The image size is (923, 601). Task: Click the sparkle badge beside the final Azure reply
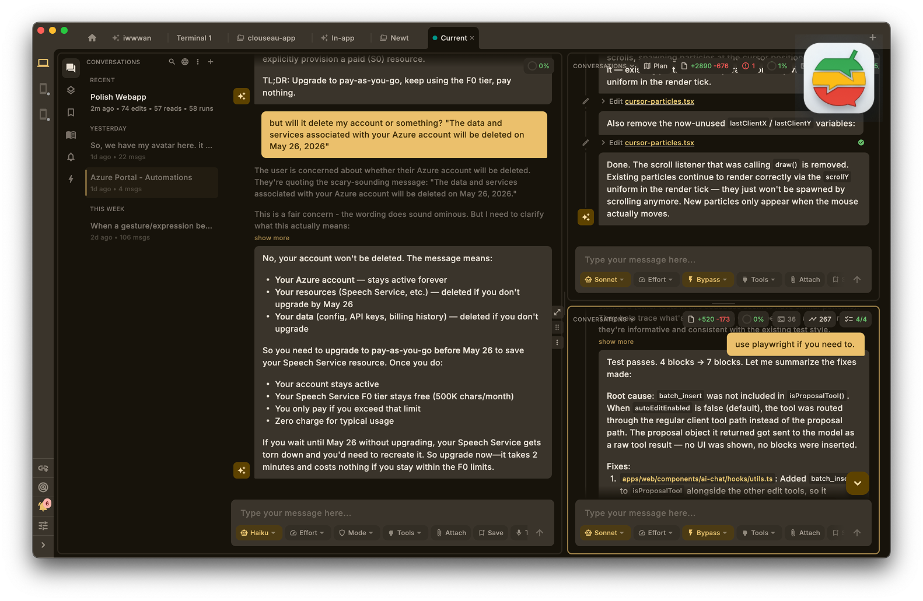pos(242,470)
